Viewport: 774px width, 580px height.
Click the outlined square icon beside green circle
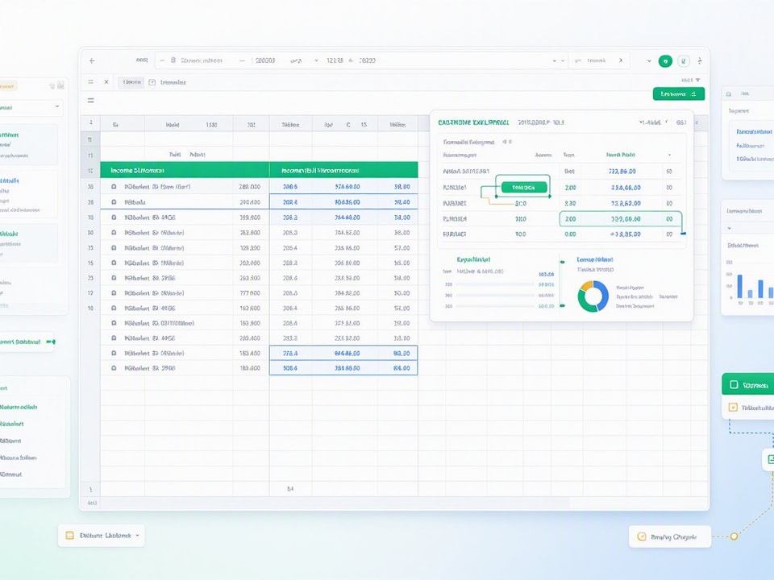click(683, 61)
